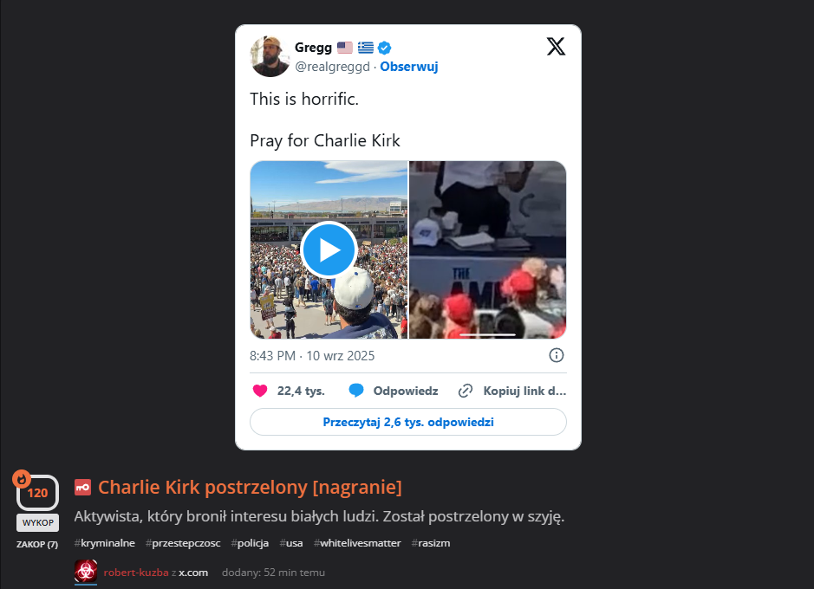Click the robert-kuzba user avatar
Viewport: 814px width, 589px height.
point(86,571)
